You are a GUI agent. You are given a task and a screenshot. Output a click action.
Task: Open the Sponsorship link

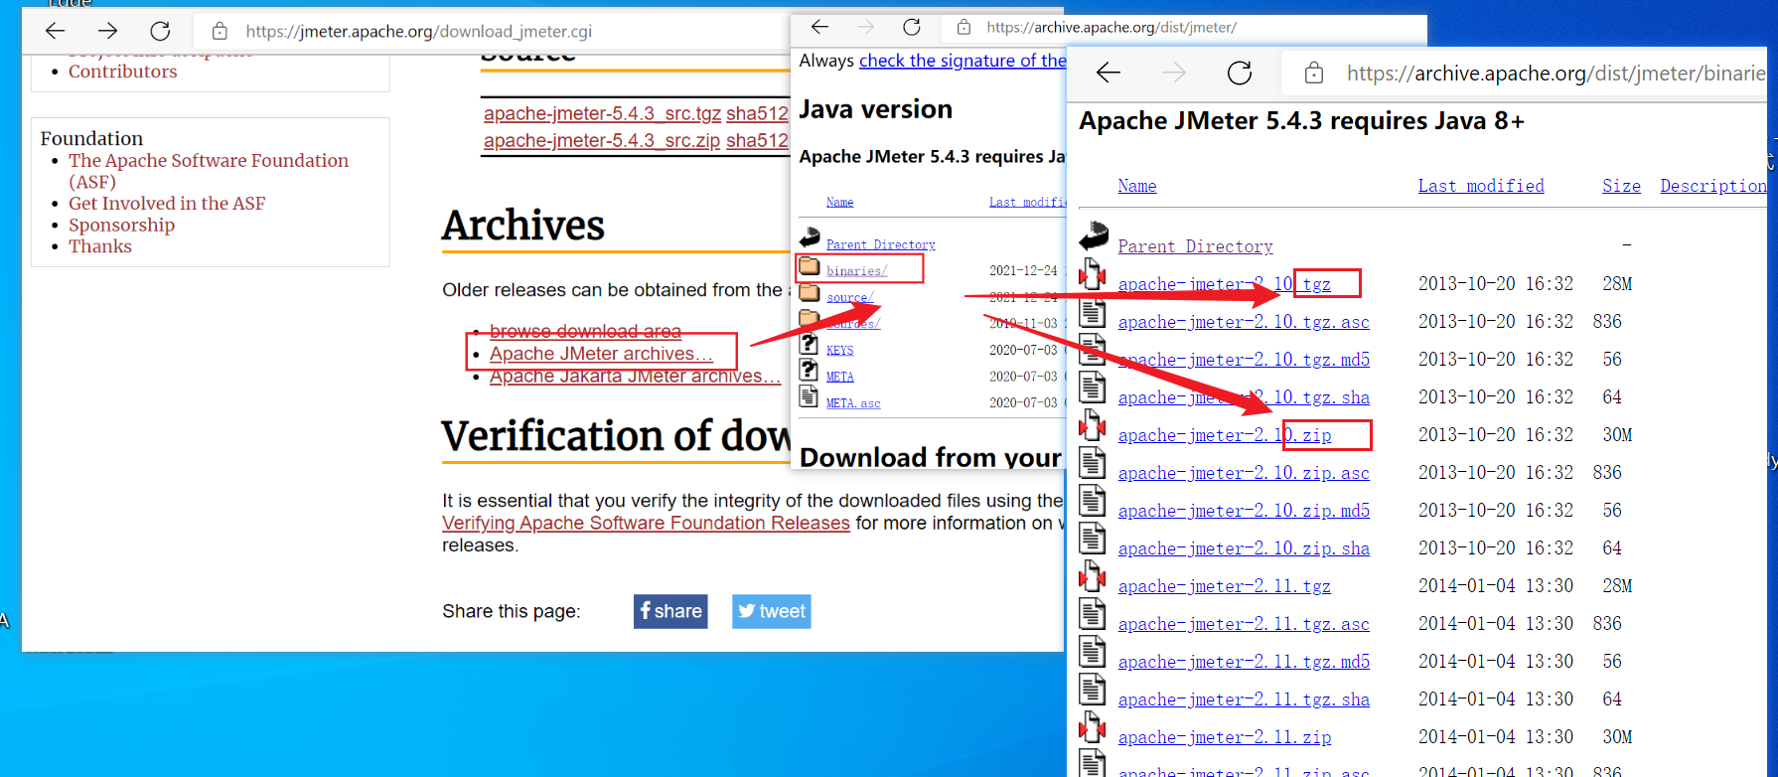(121, 226)
